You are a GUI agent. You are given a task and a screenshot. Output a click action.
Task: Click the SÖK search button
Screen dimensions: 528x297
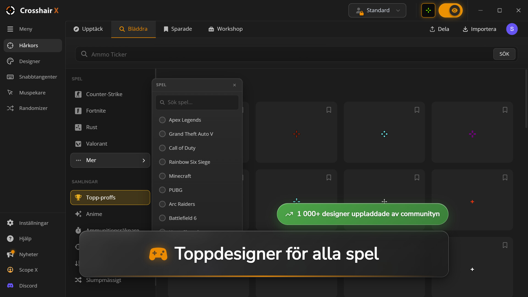[x=504, y=54]
